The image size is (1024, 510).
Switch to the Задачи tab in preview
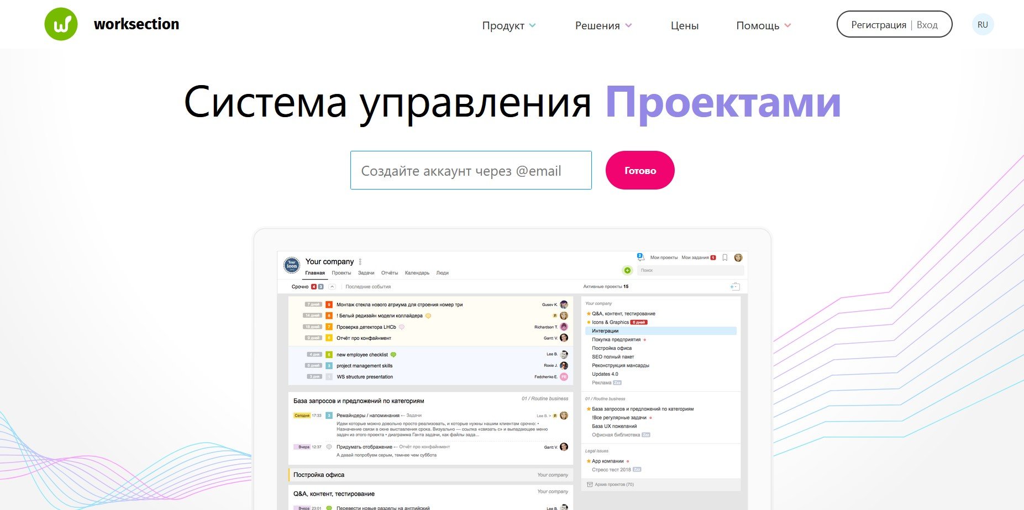(366, 273)
